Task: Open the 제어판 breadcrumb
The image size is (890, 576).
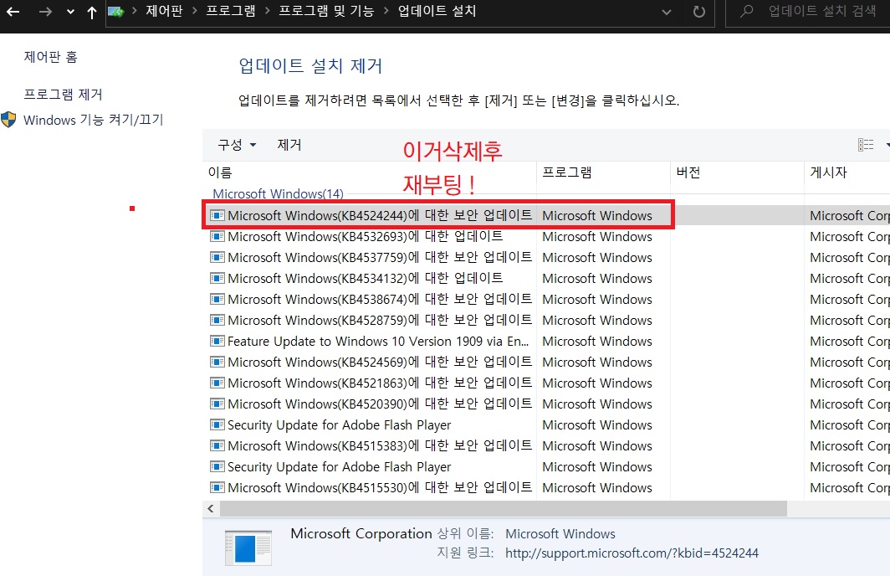Action: pos(164,12)
